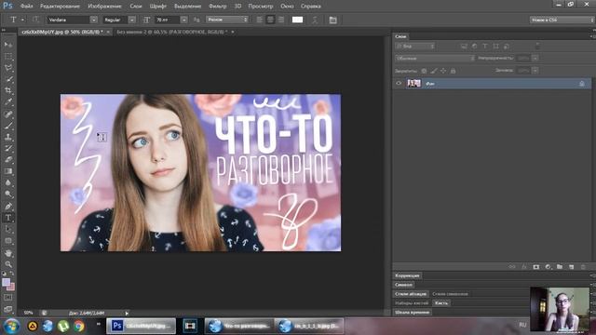This screenshot has height=335, width=596.
Task: Open the Type tool preset picker arrow
Action: (22, 20)
